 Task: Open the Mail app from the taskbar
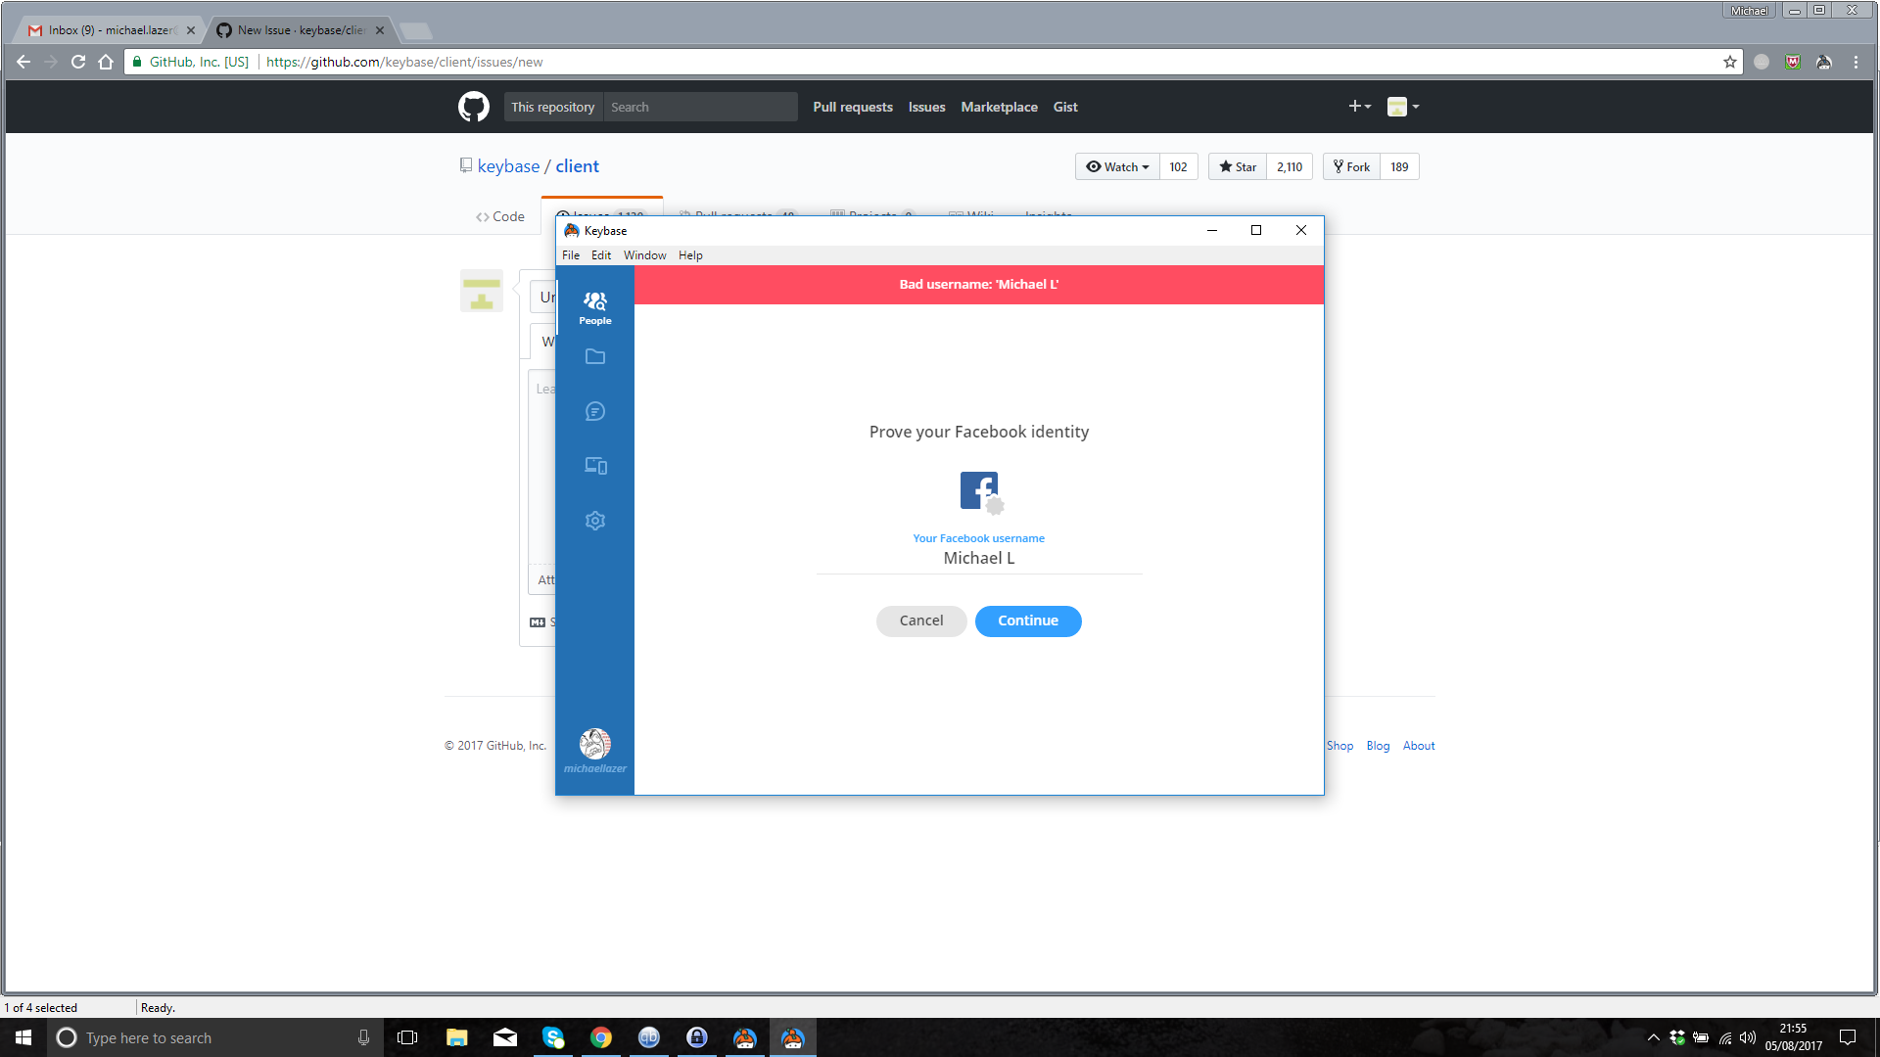pyautogui.click(x=505, y=1037)
